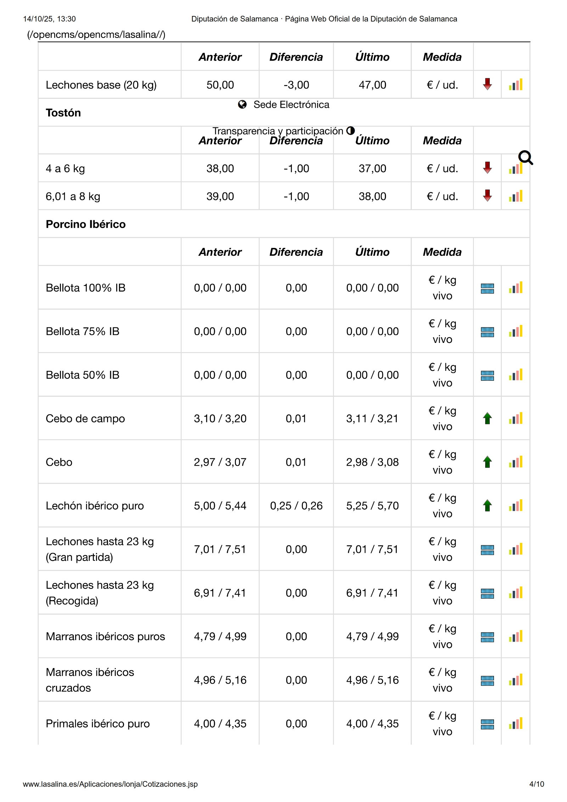Open the chart icon for 6,01 a 8 kg
Viewport: 567px width, 802px height.
point(516,196)
